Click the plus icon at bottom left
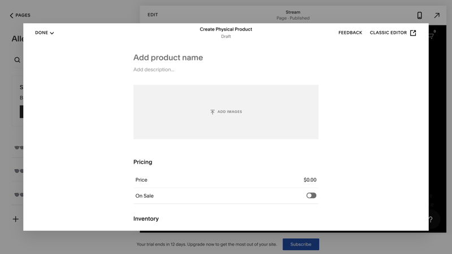452x254 pixels. (15, 219)
